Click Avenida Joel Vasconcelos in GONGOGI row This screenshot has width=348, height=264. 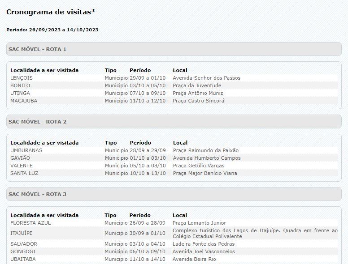[204, 251]
